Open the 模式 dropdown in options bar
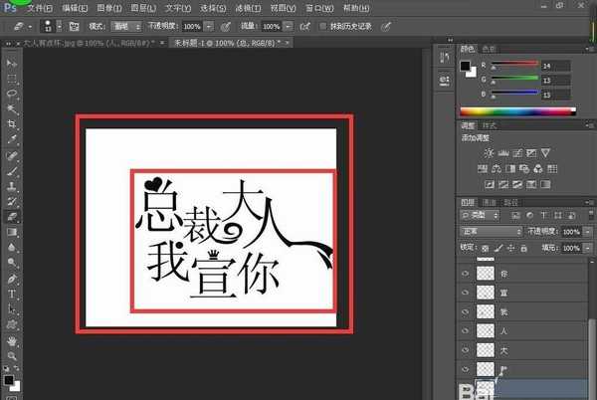 click(125, 26)
